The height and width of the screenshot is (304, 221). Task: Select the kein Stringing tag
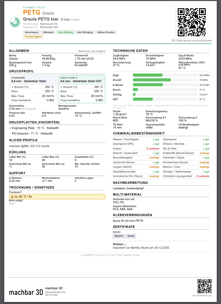(x=85, y=32)
